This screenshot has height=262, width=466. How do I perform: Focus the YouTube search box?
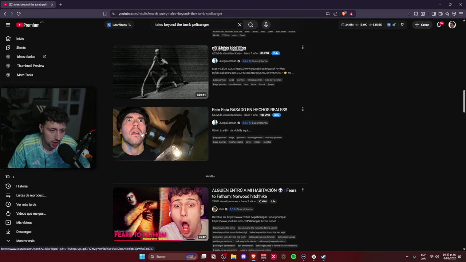coord(195,25)
